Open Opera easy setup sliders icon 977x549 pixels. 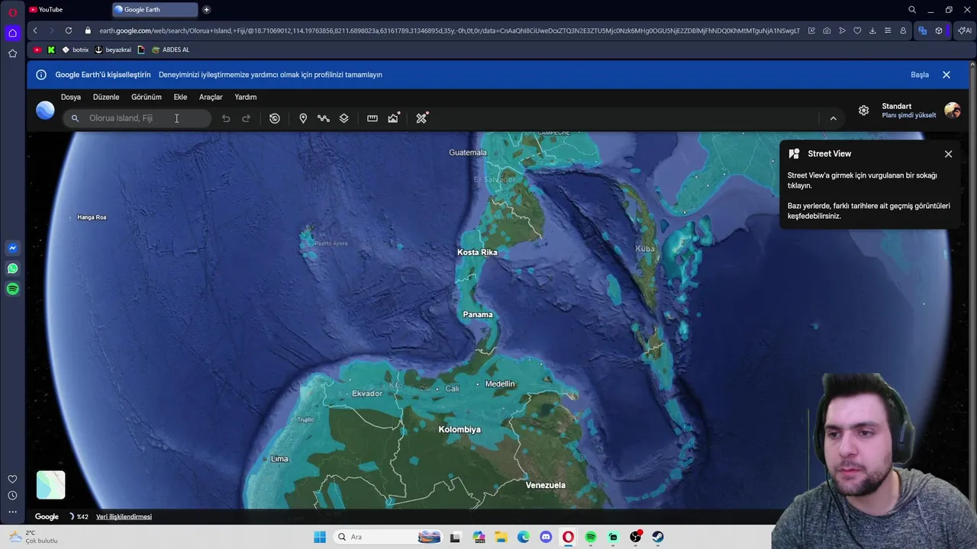(x=888, y=30)
